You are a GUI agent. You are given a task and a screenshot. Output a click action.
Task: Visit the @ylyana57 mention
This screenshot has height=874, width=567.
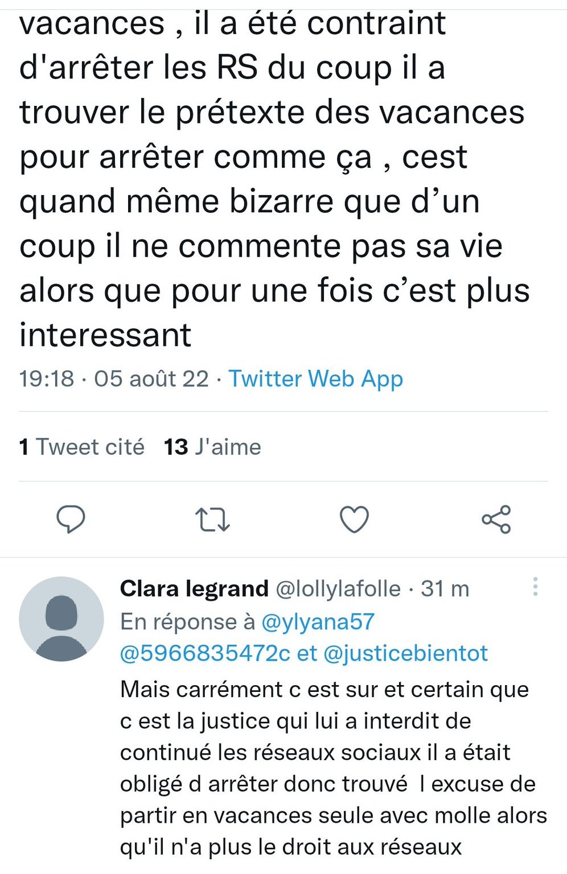coord(318,622)
